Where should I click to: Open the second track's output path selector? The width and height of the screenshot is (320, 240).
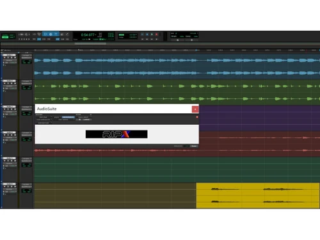point(27,84)
